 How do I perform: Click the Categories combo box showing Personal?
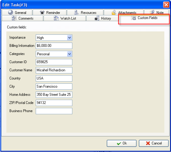54,54
